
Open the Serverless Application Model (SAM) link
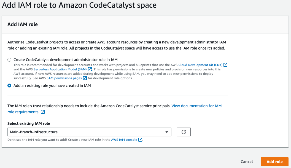coord(60,69)
